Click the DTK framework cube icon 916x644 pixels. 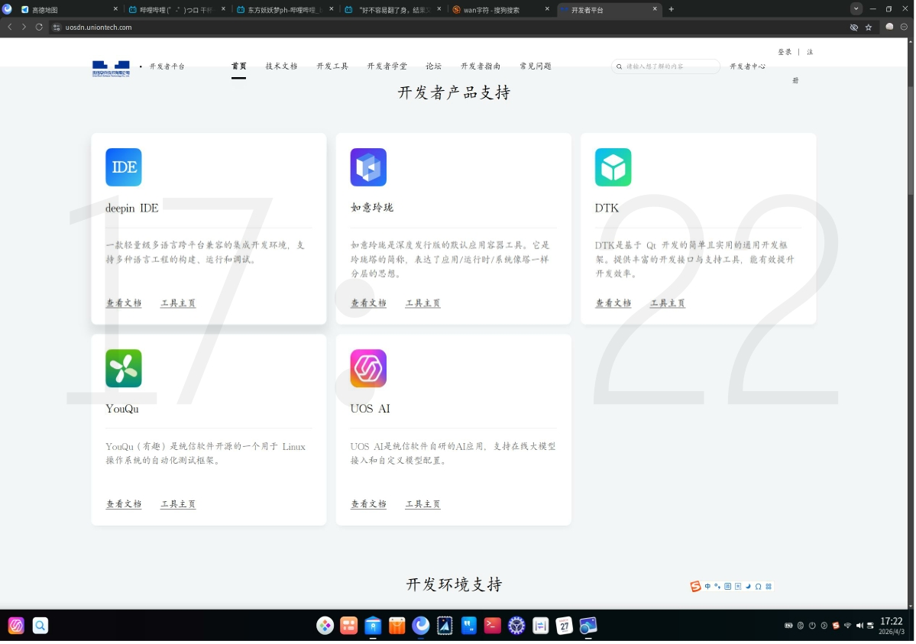(x=613, y=167)
